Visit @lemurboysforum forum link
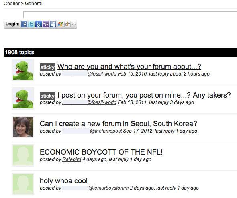Viewport: 237px width, 198px height. (x=109, y=188)
